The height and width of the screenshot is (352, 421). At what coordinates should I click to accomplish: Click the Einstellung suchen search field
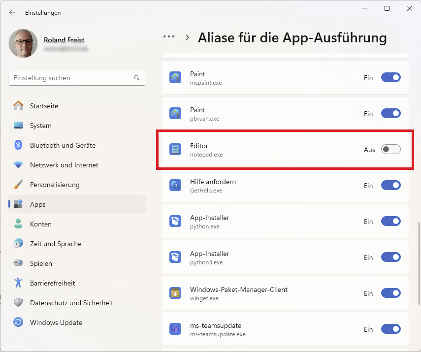[77, 78]
